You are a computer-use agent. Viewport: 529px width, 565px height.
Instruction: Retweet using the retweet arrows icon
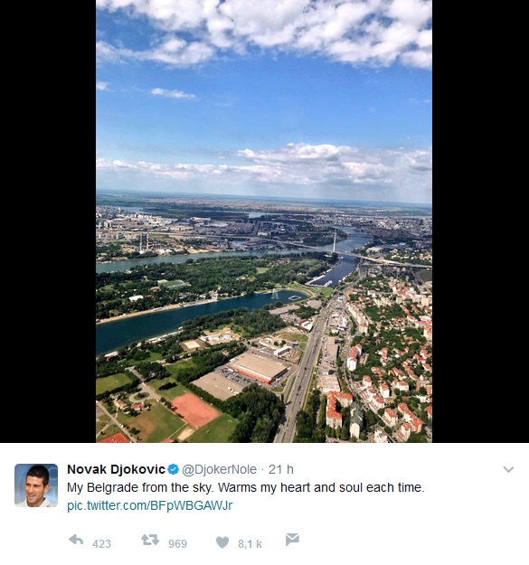(x=150, y=540)
